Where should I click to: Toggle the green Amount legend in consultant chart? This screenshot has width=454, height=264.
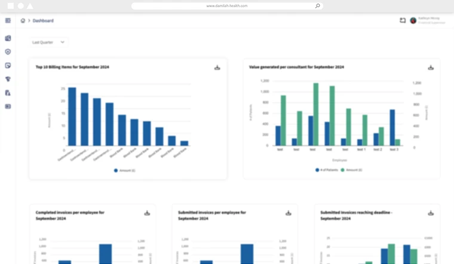pyautogui.click(x=352, y=170)
